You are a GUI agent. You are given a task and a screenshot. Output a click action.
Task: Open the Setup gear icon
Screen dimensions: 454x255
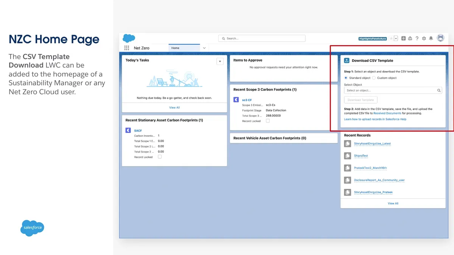pos(424,39)
